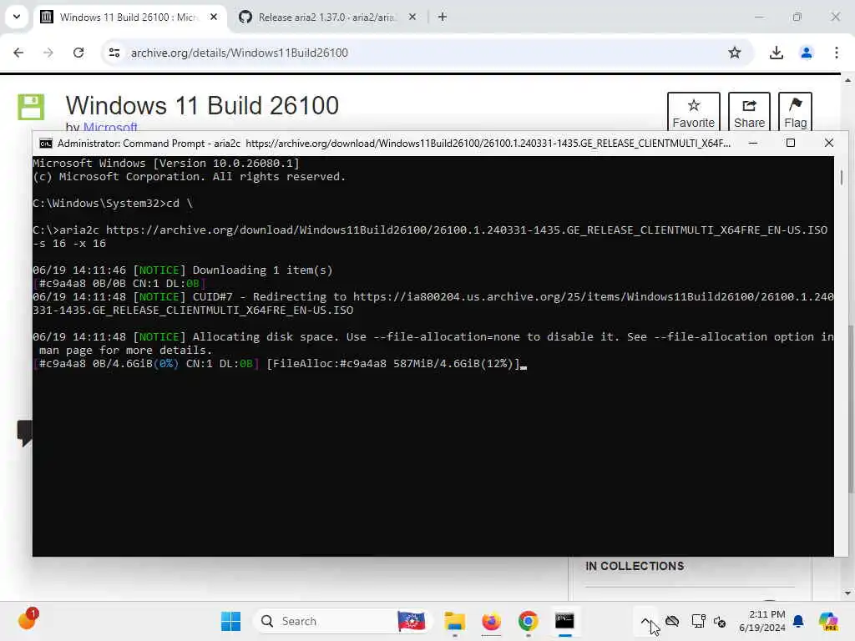The height and width of the screenshot is (641, 855).
Task: Click the 'Allocating disk space' notice line
Action: coord(433,343)
